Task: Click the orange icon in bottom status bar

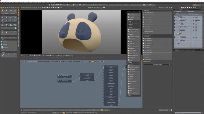Action: (x=64, y=113)
